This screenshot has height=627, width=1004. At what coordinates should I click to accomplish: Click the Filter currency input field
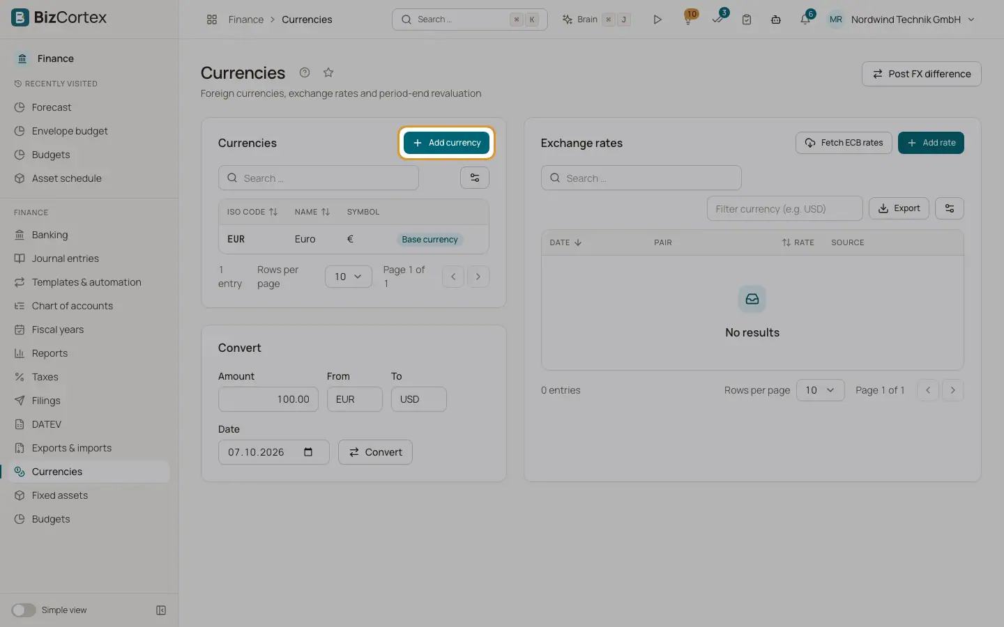tap(785, 208)
